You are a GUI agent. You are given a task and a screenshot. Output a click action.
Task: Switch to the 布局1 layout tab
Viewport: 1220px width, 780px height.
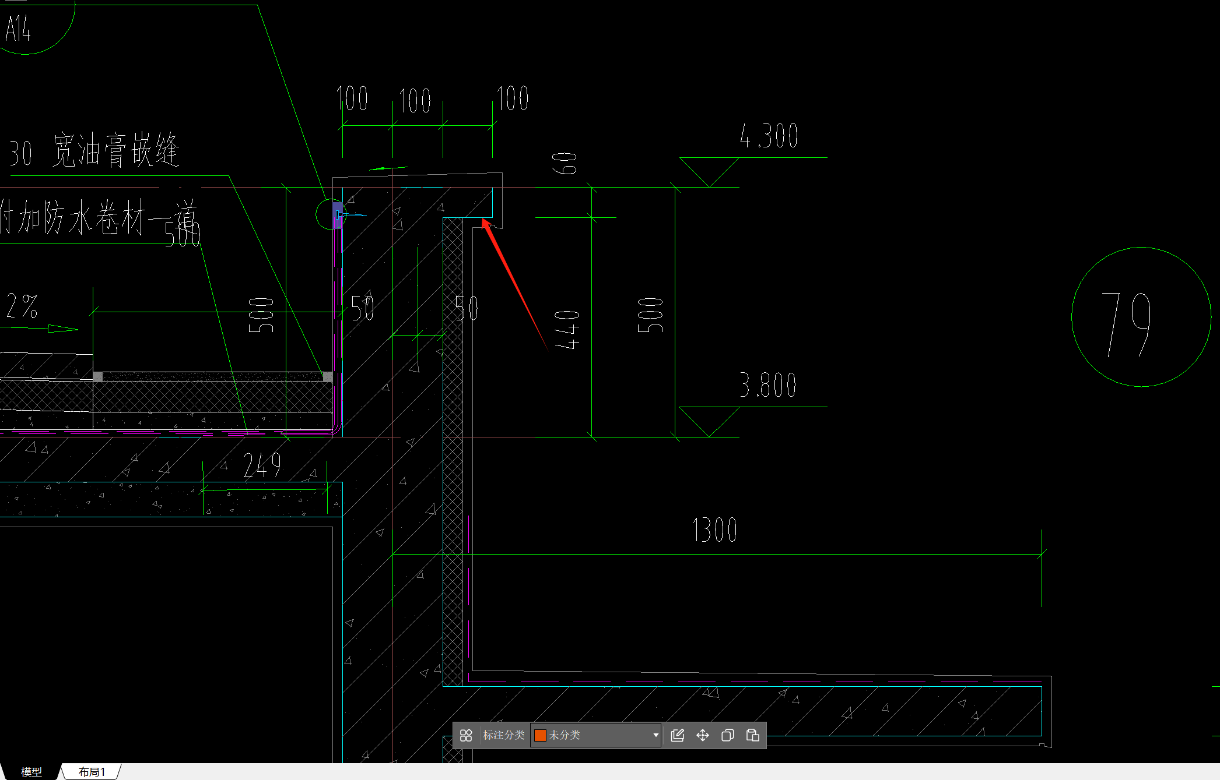92,772
